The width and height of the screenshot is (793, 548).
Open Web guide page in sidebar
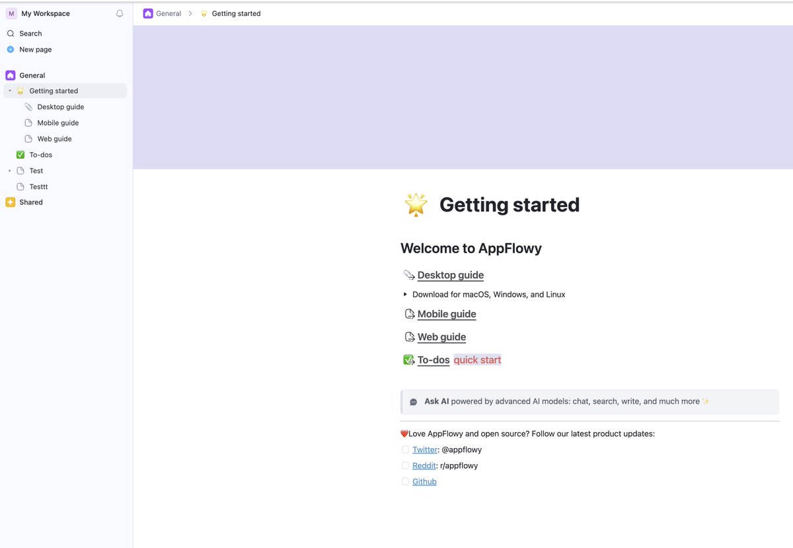[x=55, y=139]
